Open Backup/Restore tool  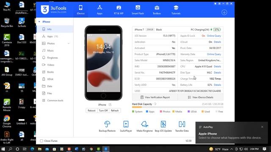[x=107, y=126]
